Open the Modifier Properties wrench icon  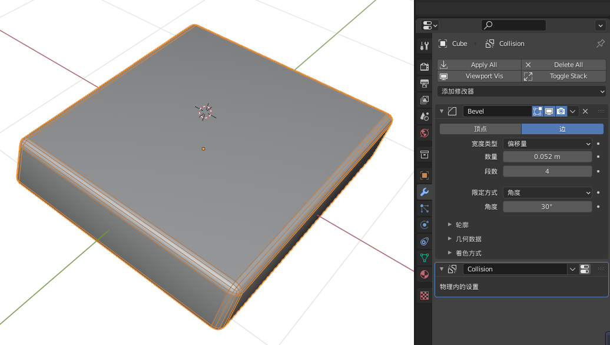pyautogui.click(x=424, y=191)
